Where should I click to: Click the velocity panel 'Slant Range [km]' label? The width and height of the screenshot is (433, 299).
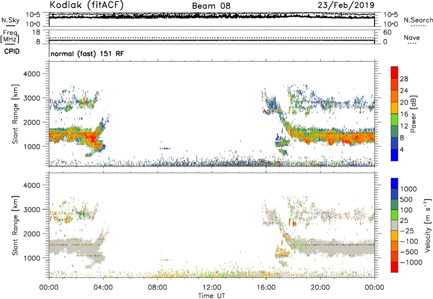click(x=15, y=225)
